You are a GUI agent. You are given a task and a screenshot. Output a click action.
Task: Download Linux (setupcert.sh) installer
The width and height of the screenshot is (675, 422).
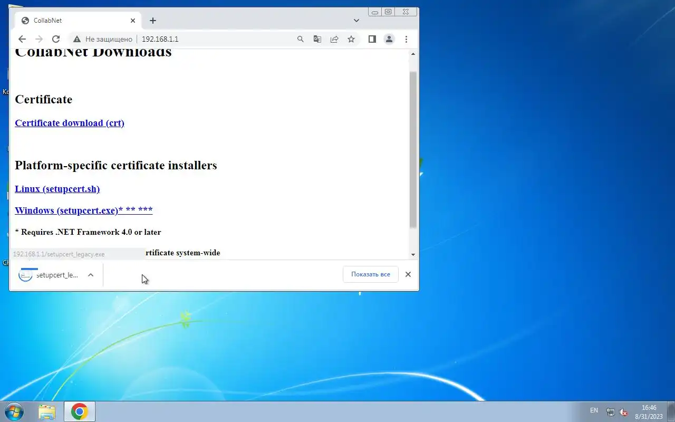click(57, 189)
